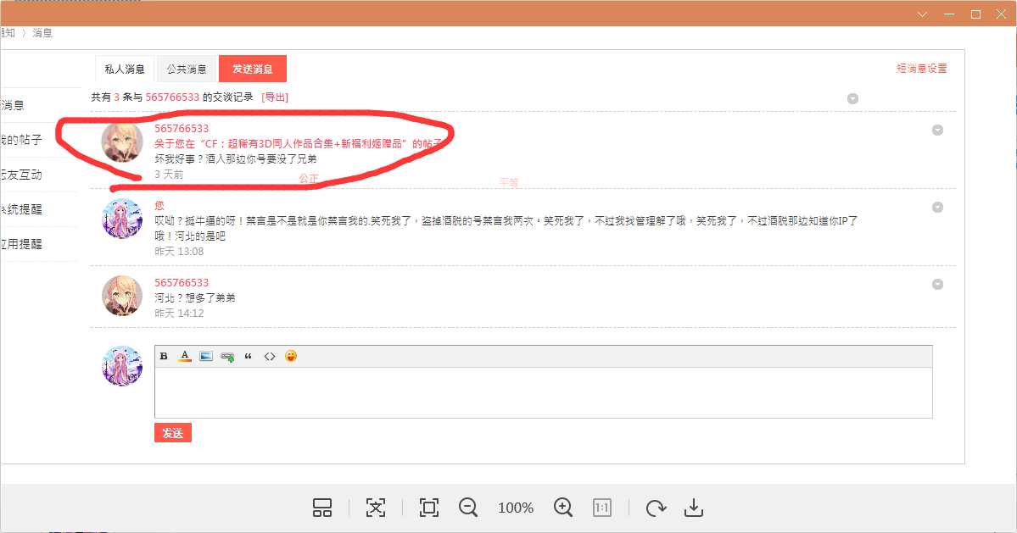The image size is (1017, 533).
Task: Open avatar of the first 565766533 message
Action: [x=122, y=142]
